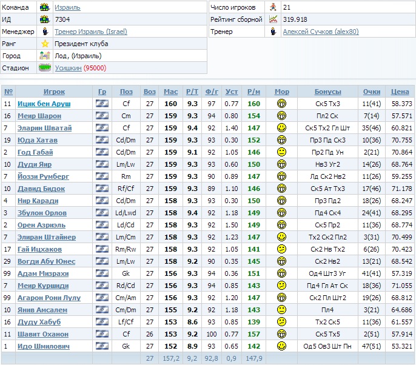Sort table by Мас column header

(170, 92)
